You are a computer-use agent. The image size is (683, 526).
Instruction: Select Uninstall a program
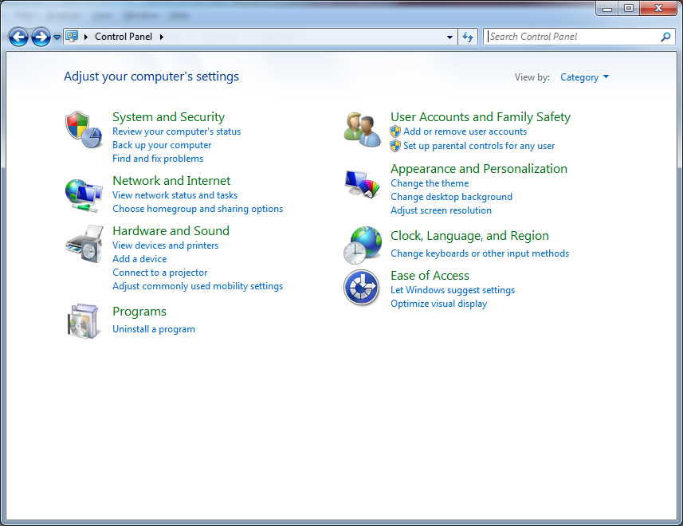(x=154, y=329)
